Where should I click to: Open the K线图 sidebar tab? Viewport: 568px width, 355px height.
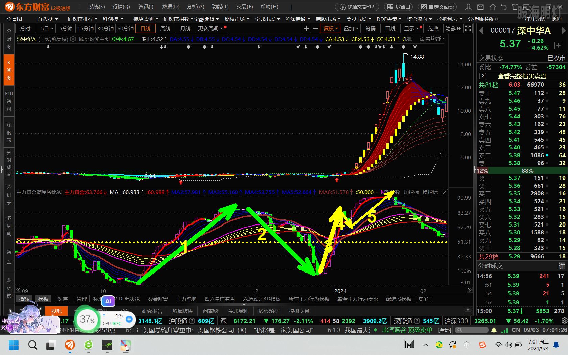(9, 70)
